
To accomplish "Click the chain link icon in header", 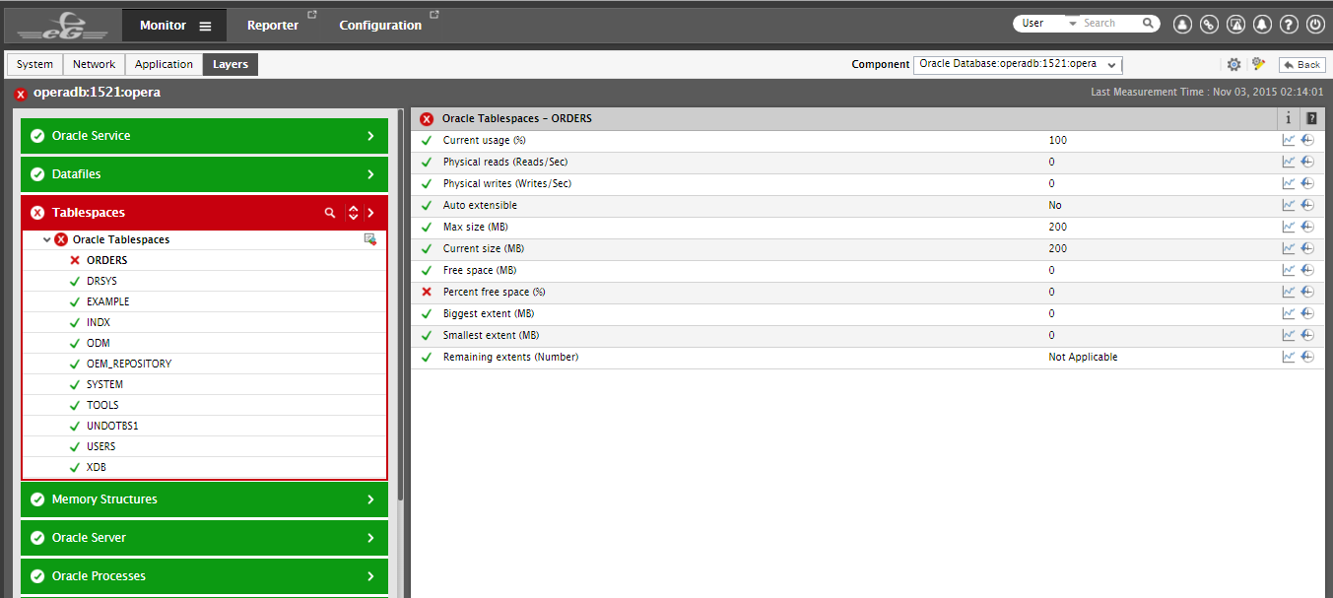I will tap(1209, 25).
